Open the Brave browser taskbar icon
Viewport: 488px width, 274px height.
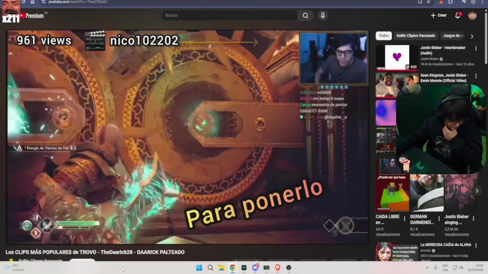click(278, 268)
